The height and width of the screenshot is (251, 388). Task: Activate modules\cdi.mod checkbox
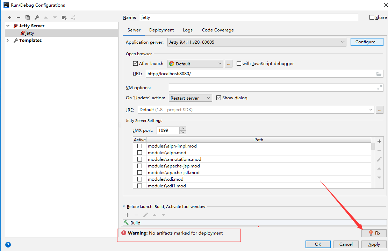click(x=139, y=179)
